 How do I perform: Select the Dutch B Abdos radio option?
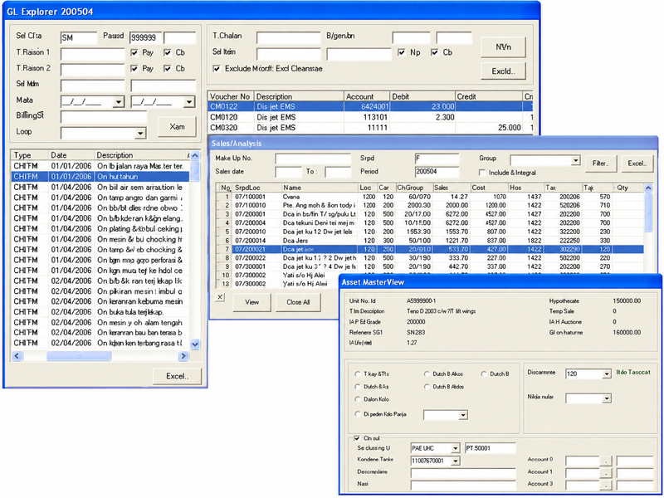427,387
